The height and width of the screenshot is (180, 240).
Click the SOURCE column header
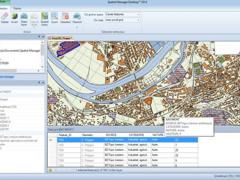[111, 135]
